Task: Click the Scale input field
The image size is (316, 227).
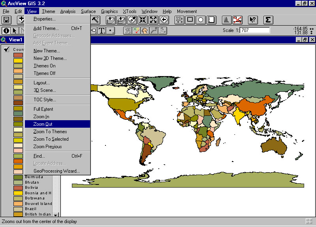Action: pyautogui.click(x=254, y=30)
